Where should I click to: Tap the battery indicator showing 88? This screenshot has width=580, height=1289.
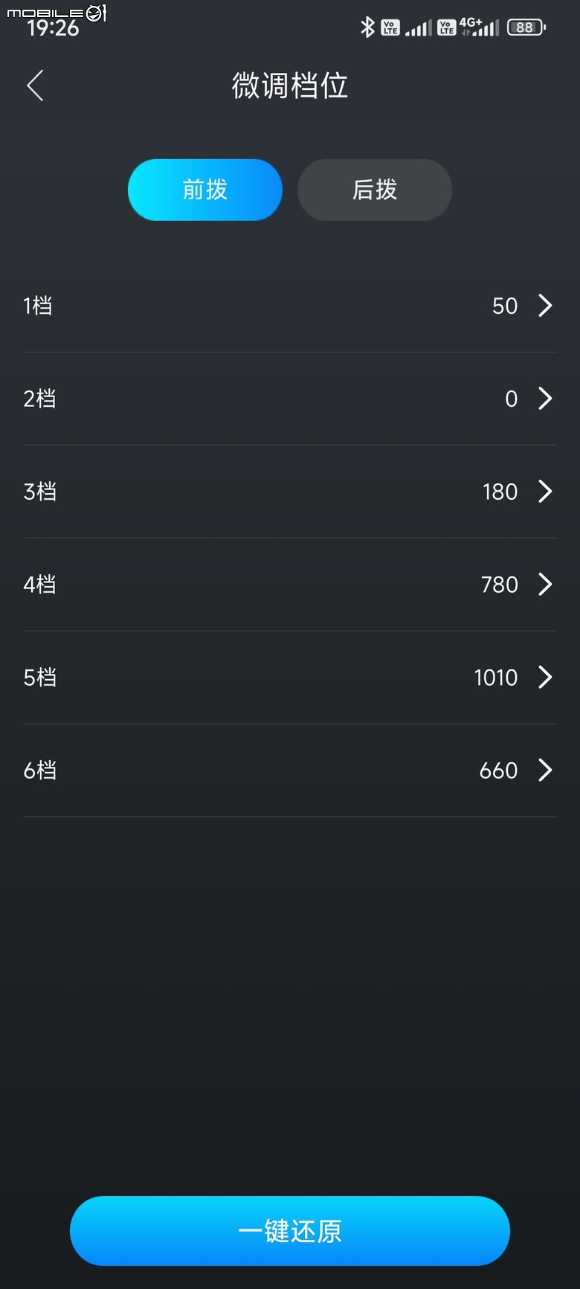[526, 28]
